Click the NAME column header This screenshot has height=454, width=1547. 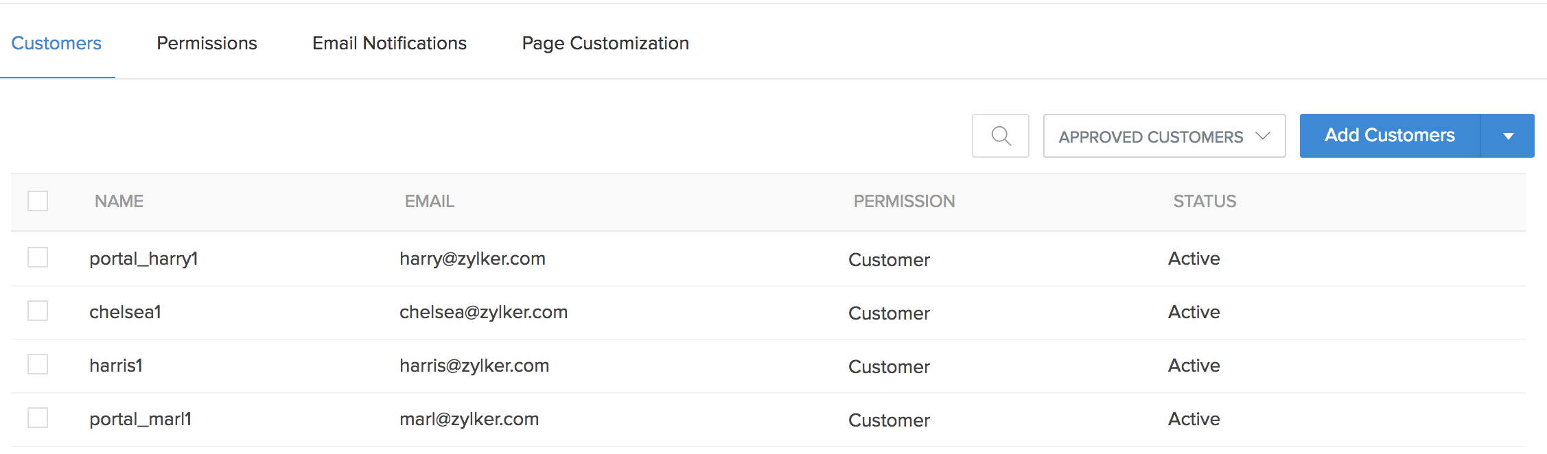click(x=119, y=201)
